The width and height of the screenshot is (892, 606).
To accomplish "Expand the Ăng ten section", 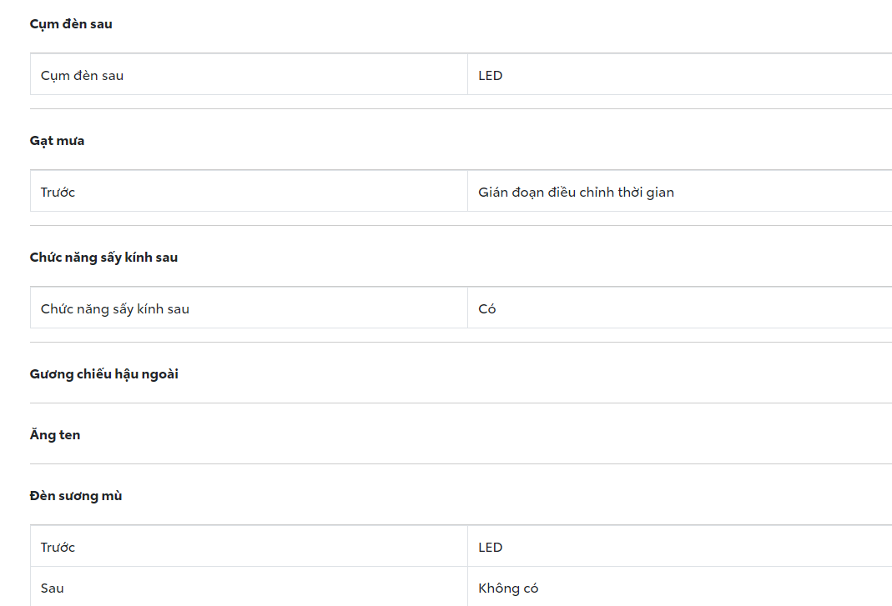I will pos(55,435).
